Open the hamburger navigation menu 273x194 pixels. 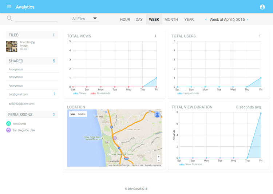point(9,7)
